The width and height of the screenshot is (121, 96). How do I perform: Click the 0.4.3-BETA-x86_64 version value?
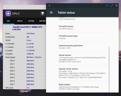(x=66, y=29)
